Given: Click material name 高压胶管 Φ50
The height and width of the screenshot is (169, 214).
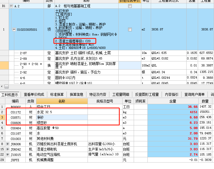Looking at the screenshot, I should coord(48,128).
